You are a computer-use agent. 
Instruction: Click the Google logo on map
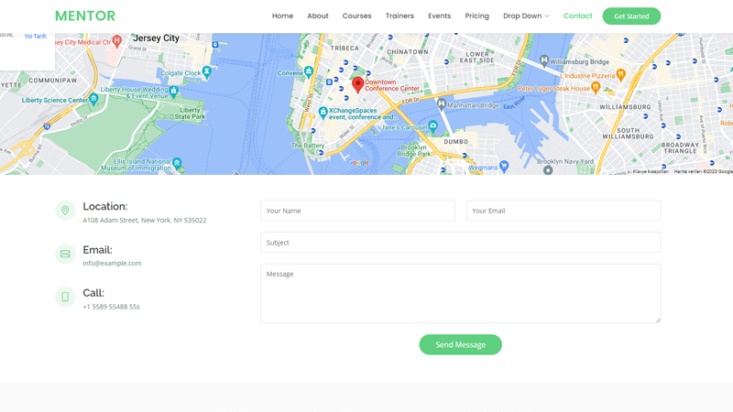pyautogui.click(x=358, y=163)
